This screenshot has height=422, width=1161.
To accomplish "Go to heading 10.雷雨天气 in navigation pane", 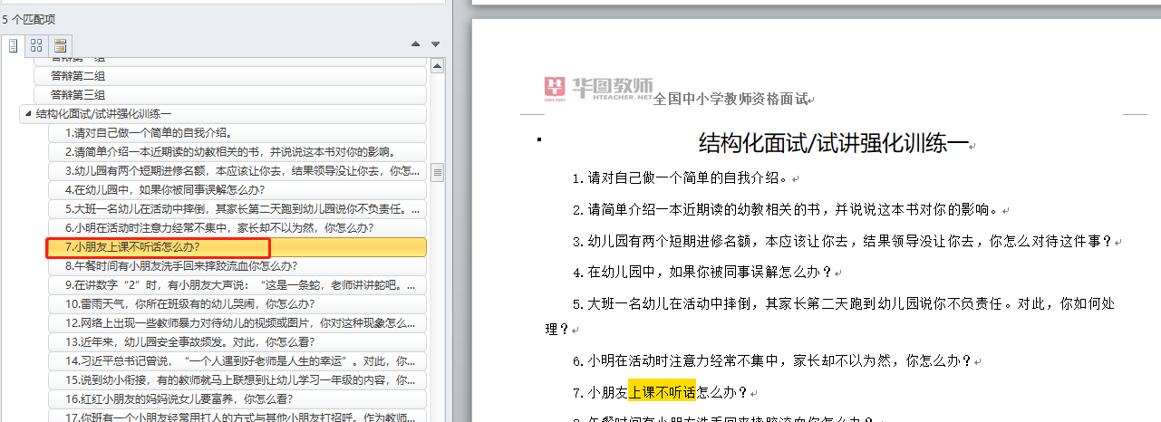I will 189,304.
